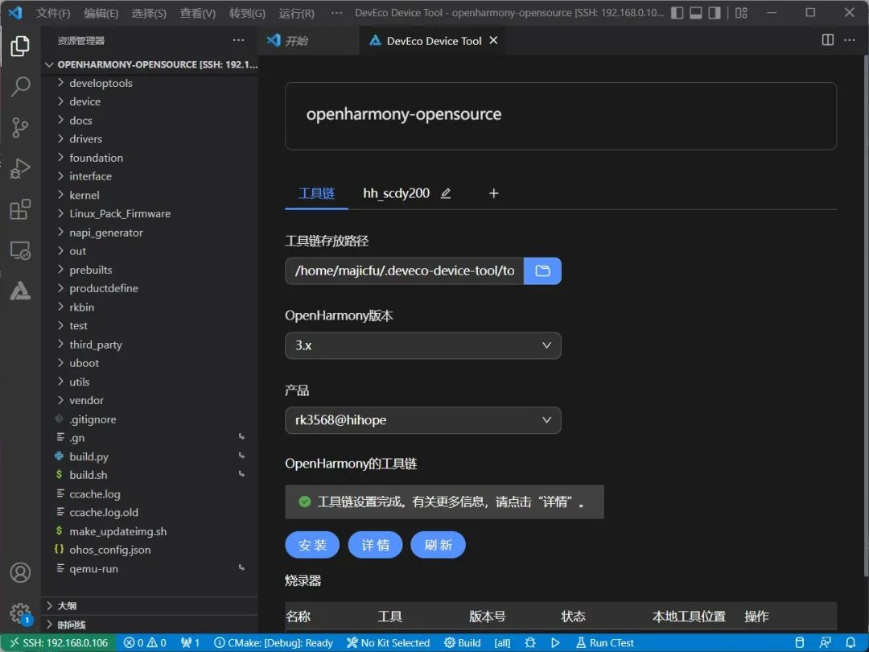The height and width of the screenshot is (652, 869).
Task: Click the toolchain path input field
Action: (405, 270)
